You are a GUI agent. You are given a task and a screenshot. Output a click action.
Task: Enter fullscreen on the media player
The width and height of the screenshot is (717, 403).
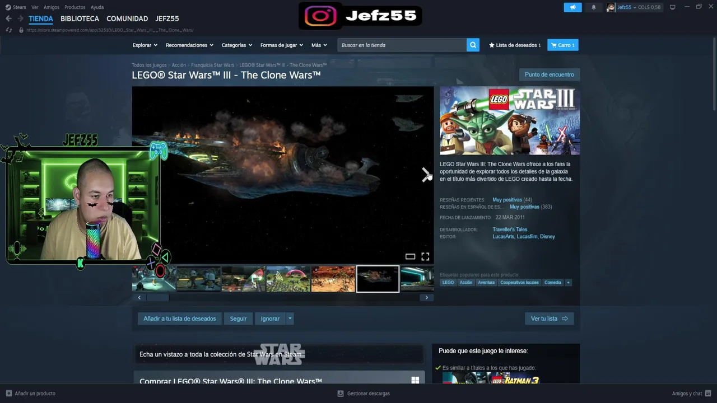pyautogui.click(x=425, y=256)
